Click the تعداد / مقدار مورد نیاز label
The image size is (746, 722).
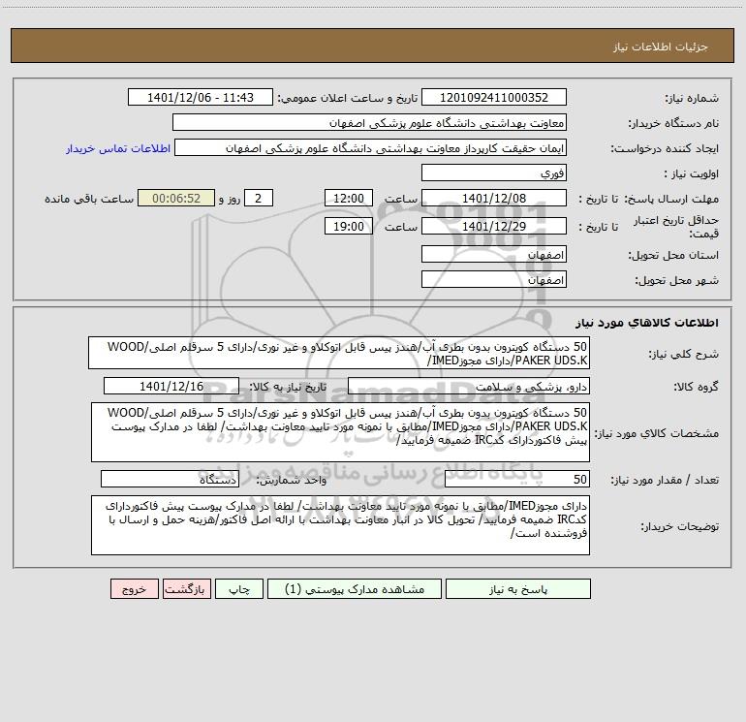click(665, 480)
